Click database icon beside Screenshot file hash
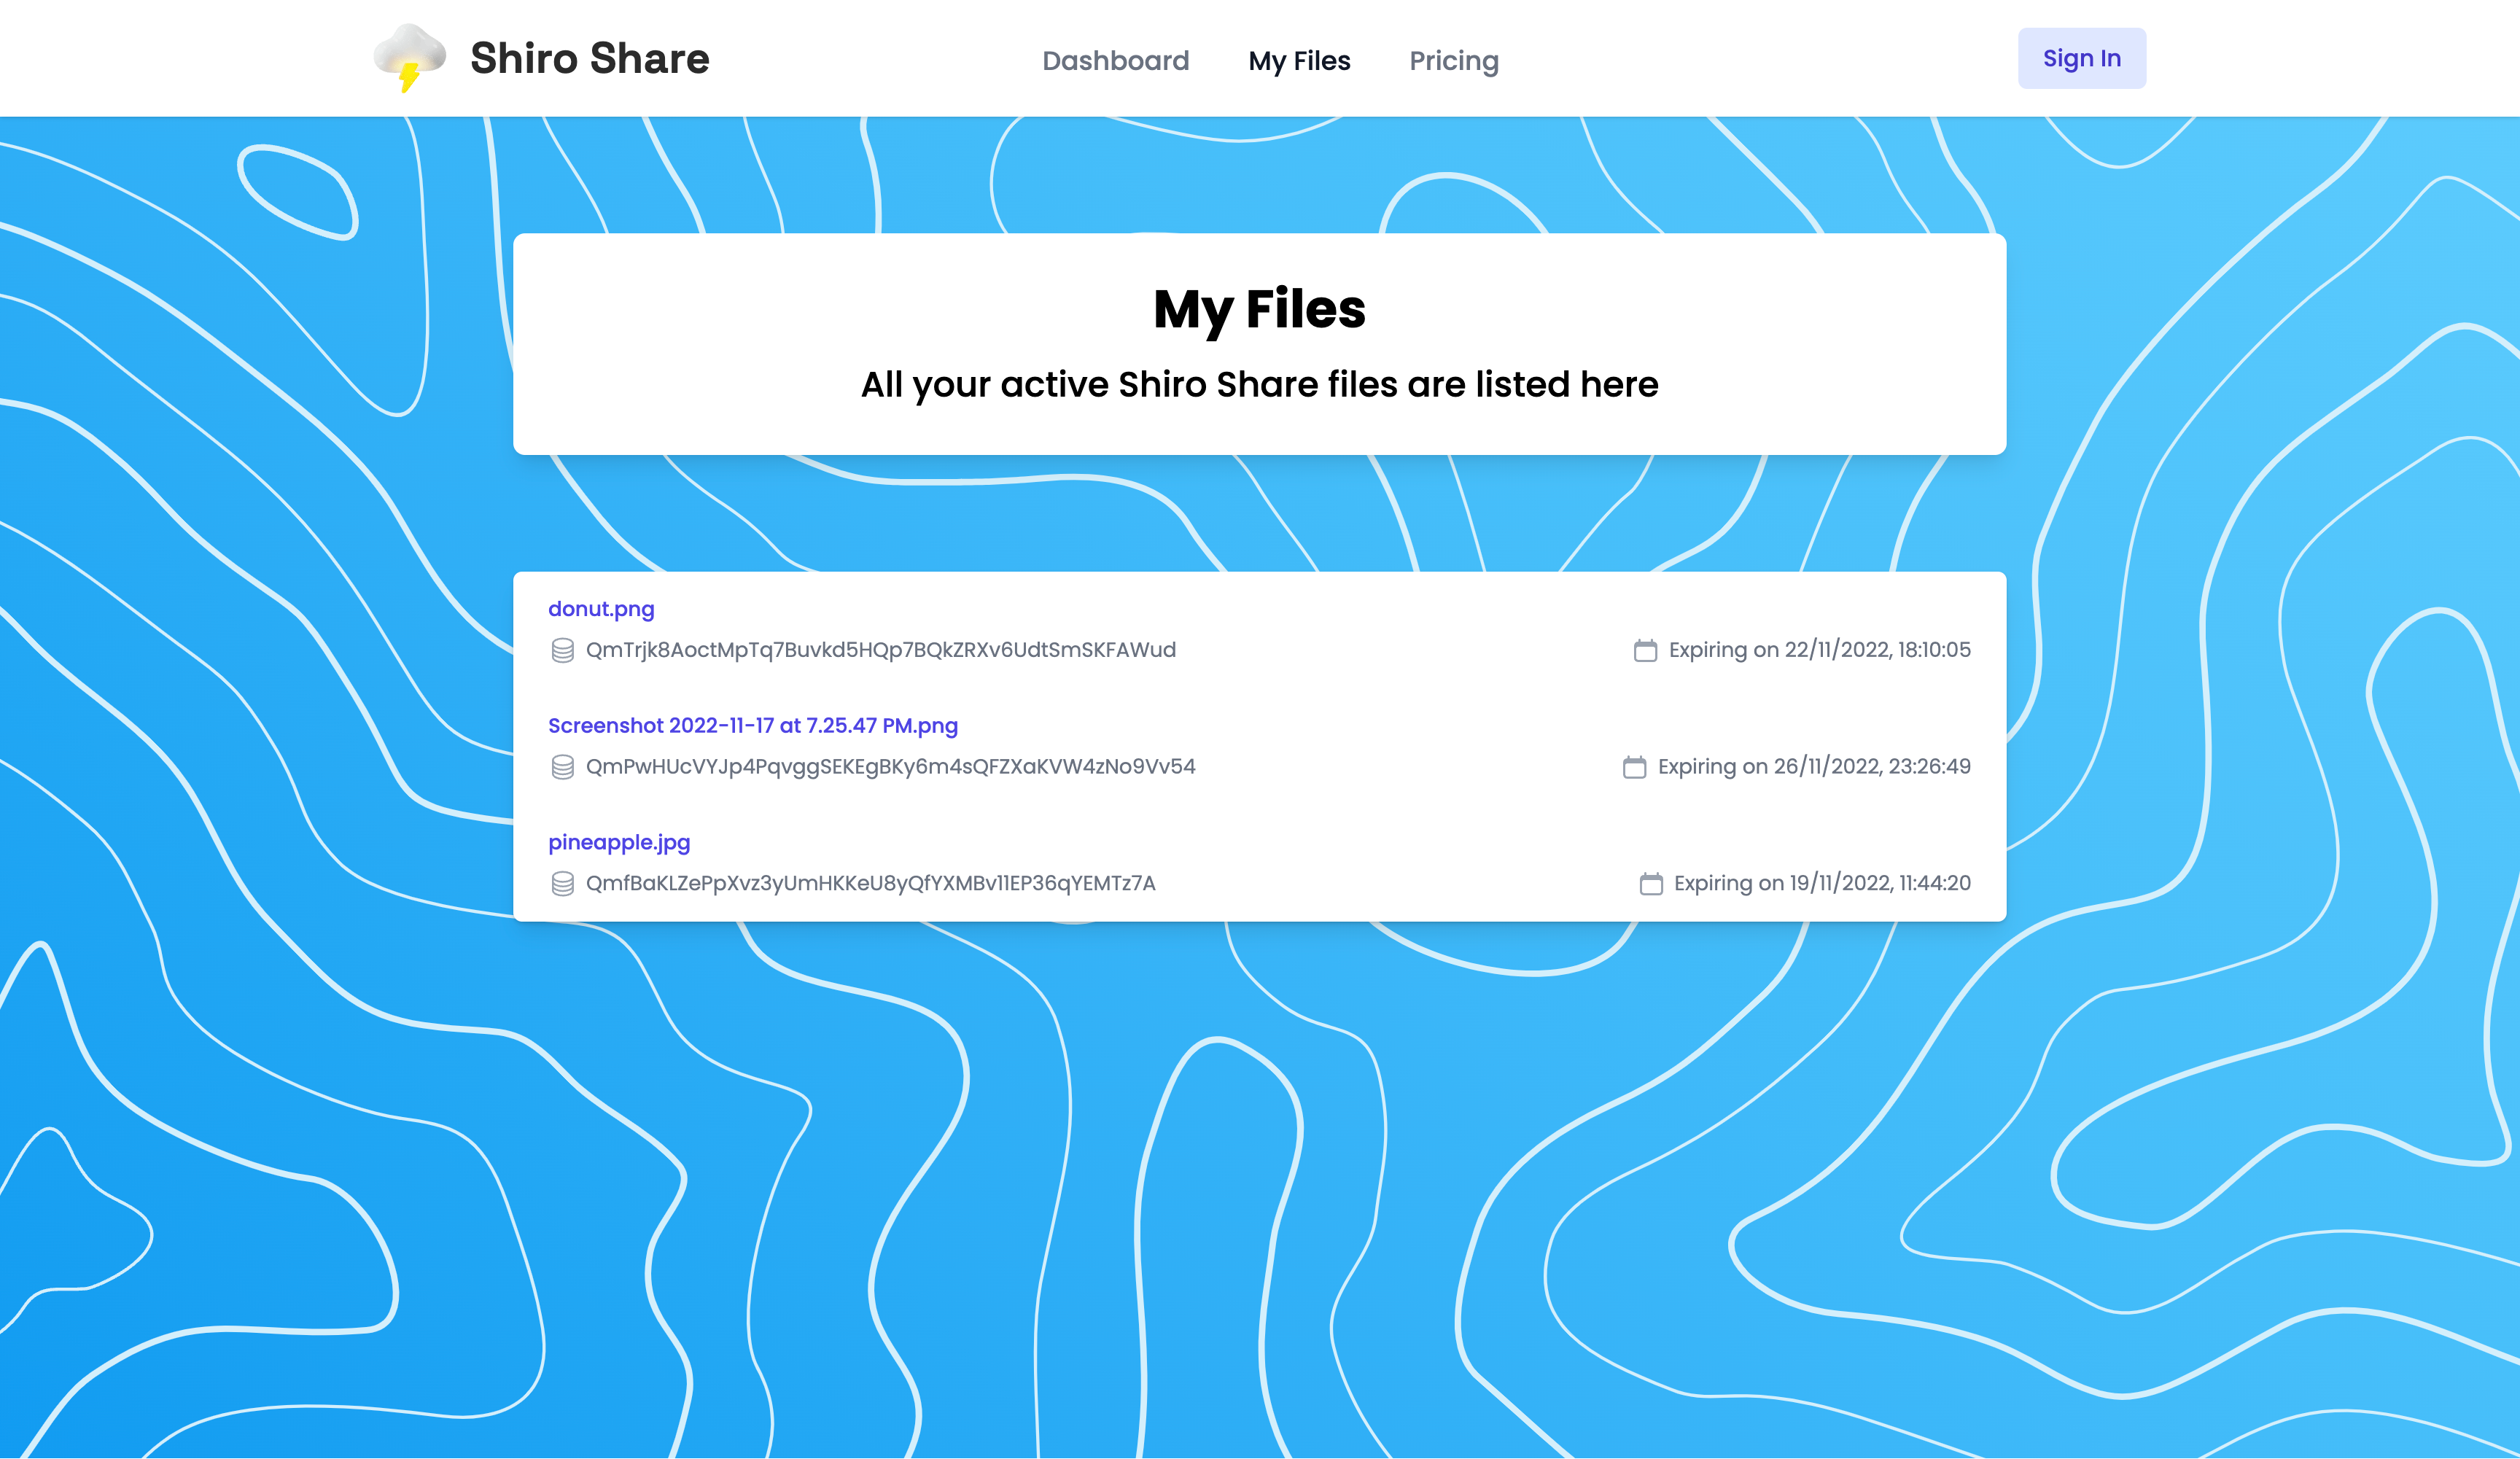The width and height of the screenshot is (2520, 1459). click(562, 767)
